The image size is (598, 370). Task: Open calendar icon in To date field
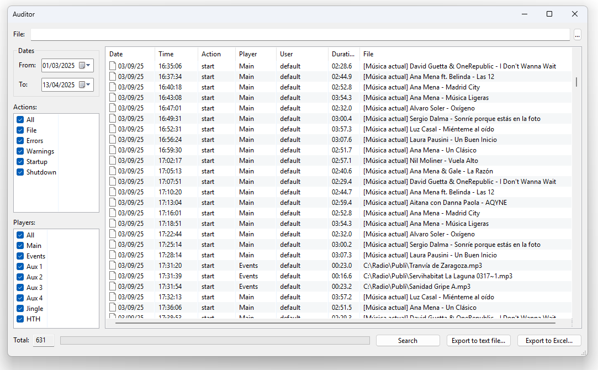tap(82, 85)
